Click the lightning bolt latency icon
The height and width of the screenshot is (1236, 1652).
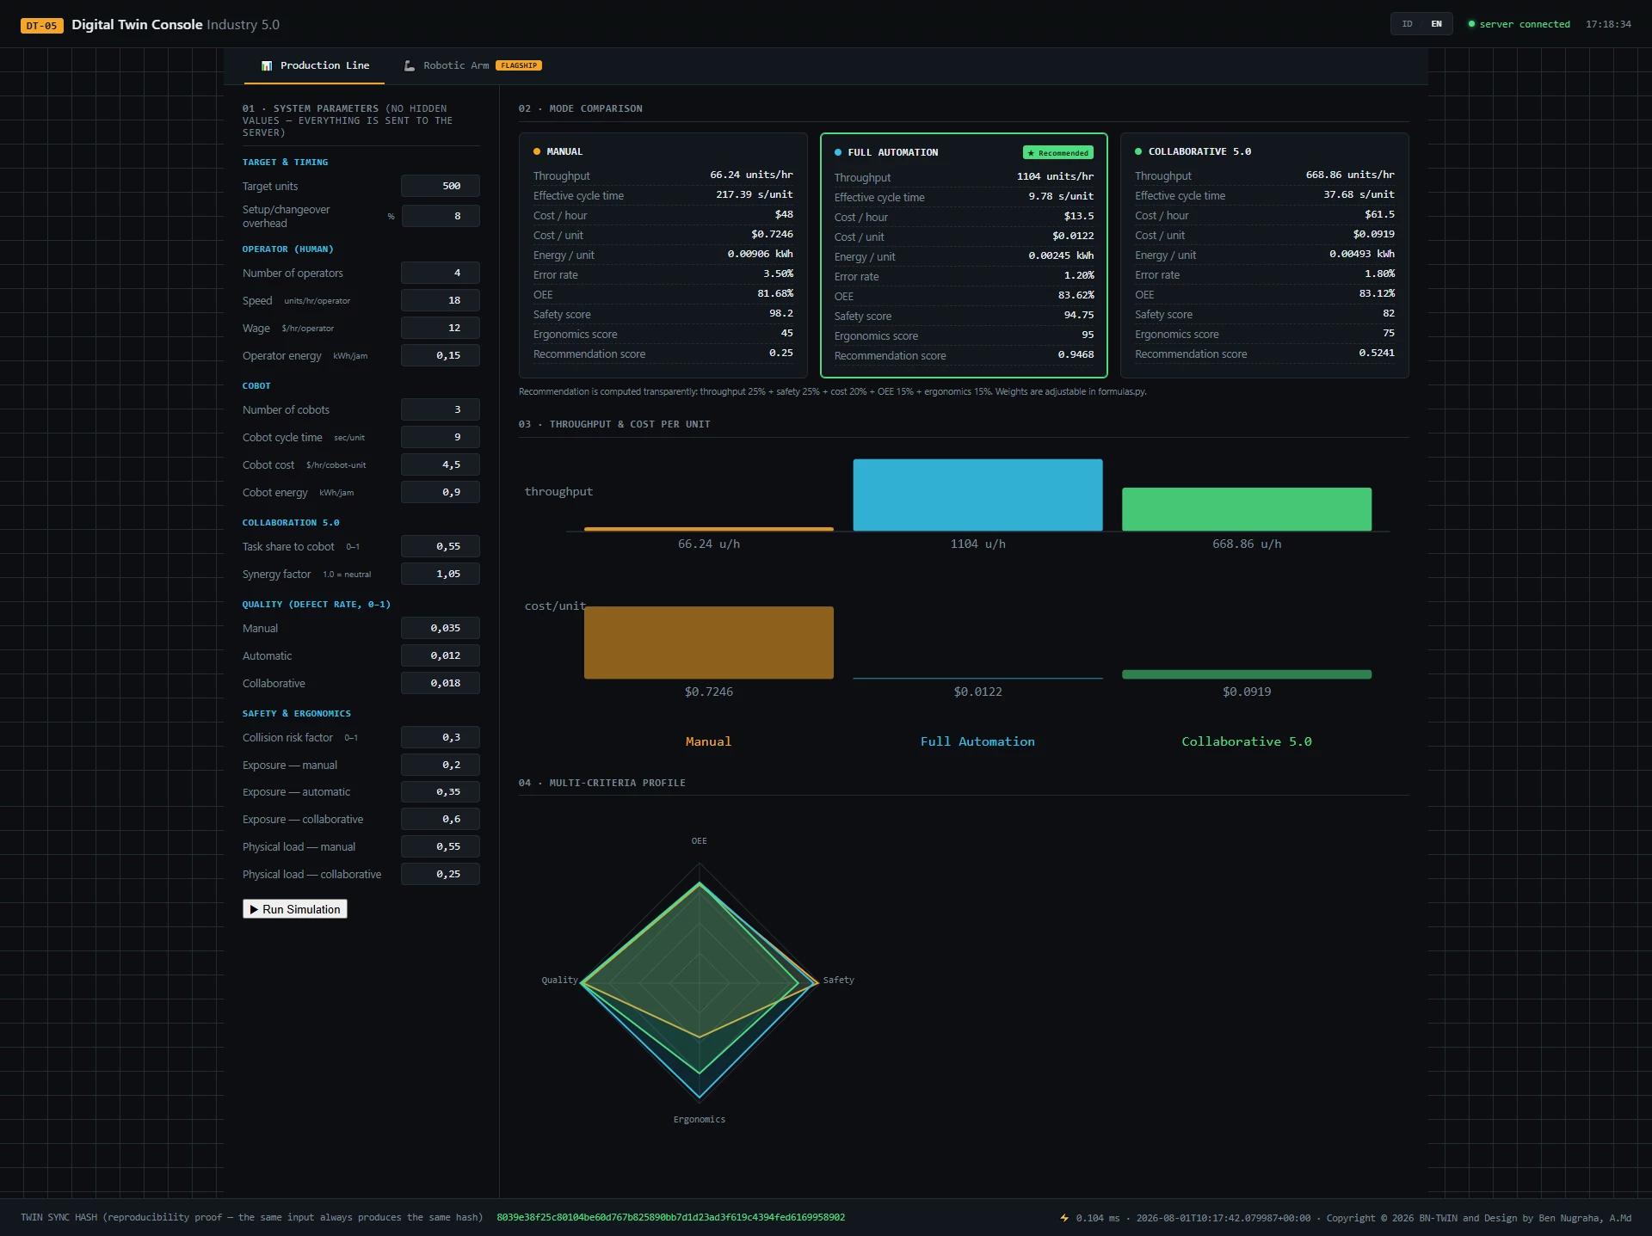(1064, 1217)
